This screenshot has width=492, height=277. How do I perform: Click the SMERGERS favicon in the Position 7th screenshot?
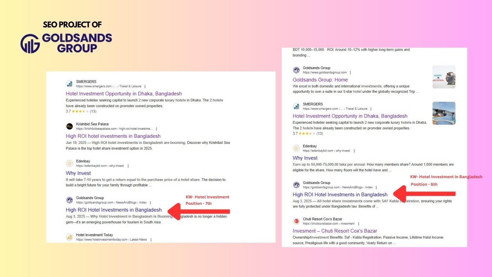click(70, 84)
